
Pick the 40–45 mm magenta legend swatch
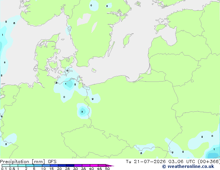point(94,165)
